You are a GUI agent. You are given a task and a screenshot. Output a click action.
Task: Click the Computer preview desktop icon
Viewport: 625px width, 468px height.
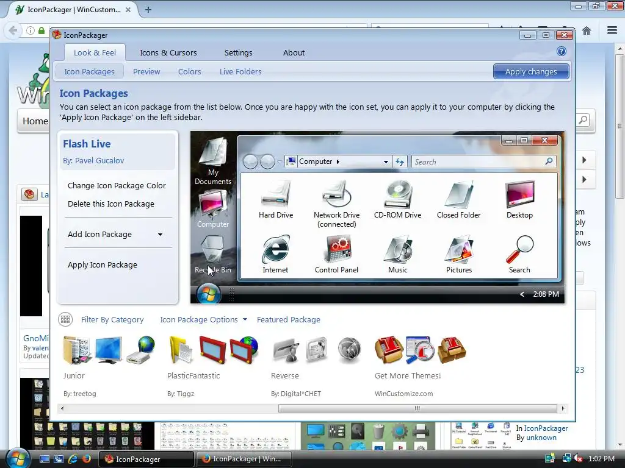point(213,204)
